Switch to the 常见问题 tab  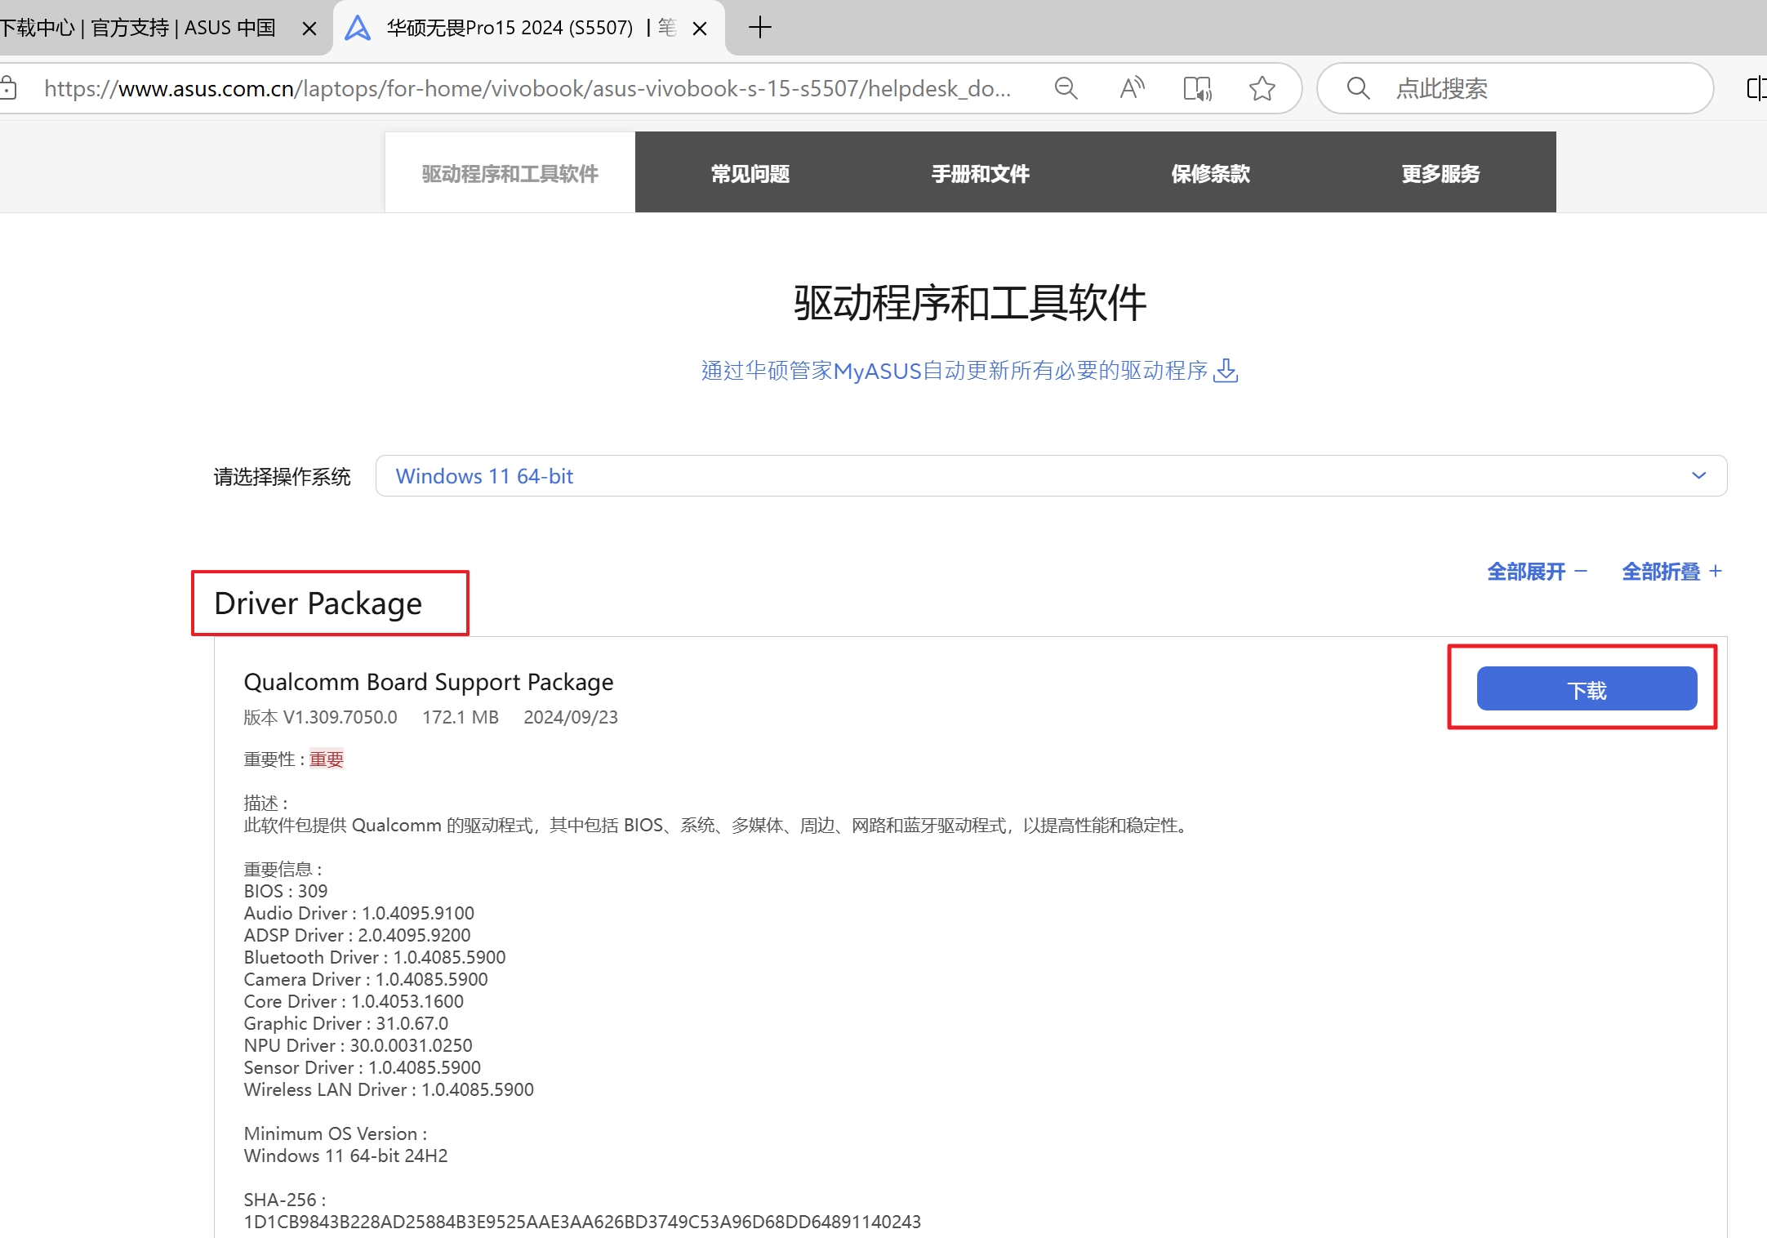coord(750,174)
